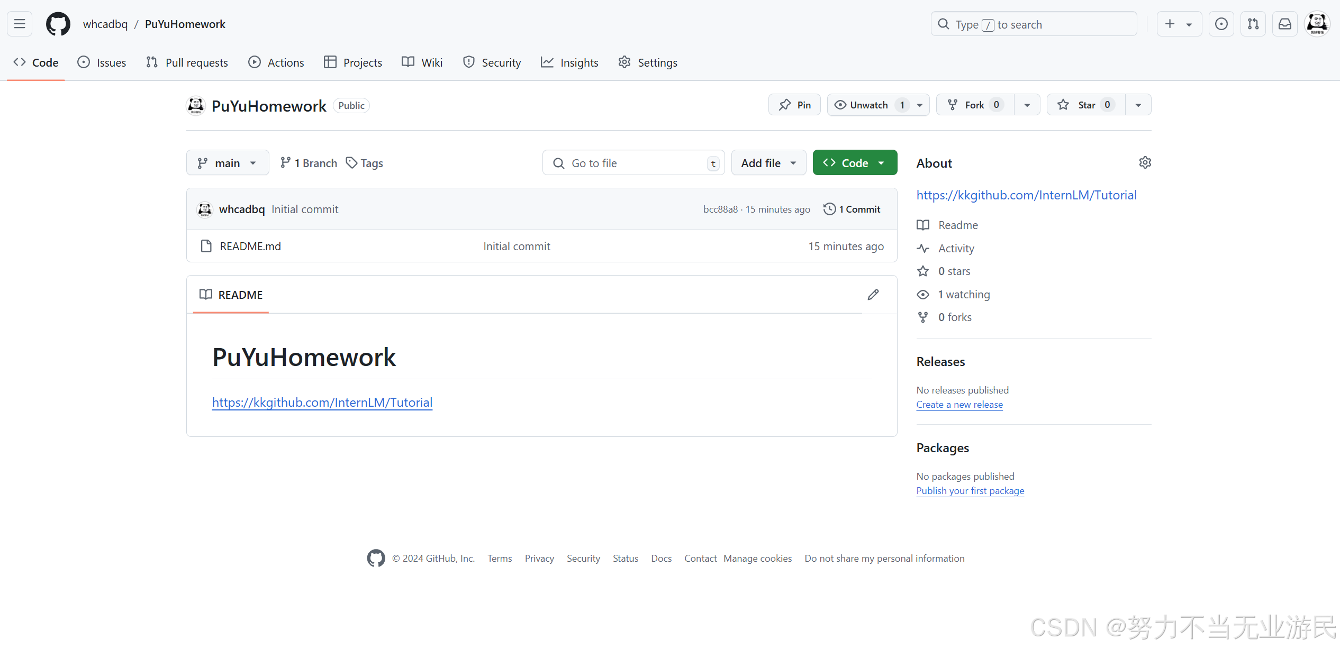This screenshot has width=1340, height=649.
Task: Expand the main branch dropdown
Action: point(228,163)
